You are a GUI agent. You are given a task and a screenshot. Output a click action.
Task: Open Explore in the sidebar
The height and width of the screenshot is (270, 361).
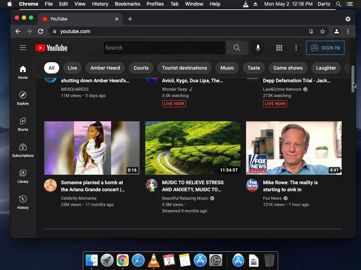click(x=23, y=98)
